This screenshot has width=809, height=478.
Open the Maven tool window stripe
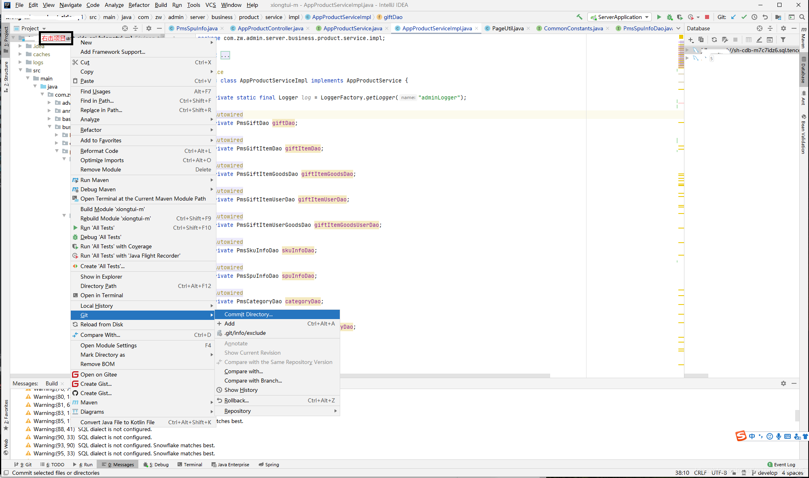click(804, 37)
